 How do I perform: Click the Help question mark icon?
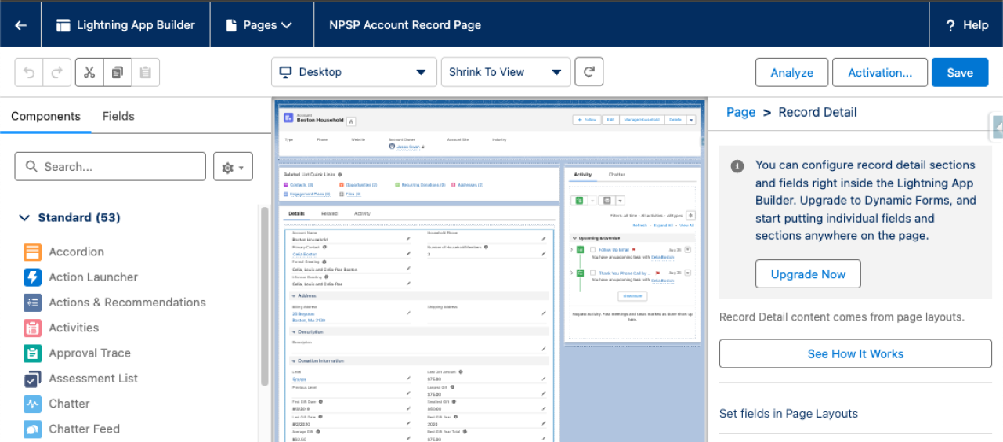(949, 25)
